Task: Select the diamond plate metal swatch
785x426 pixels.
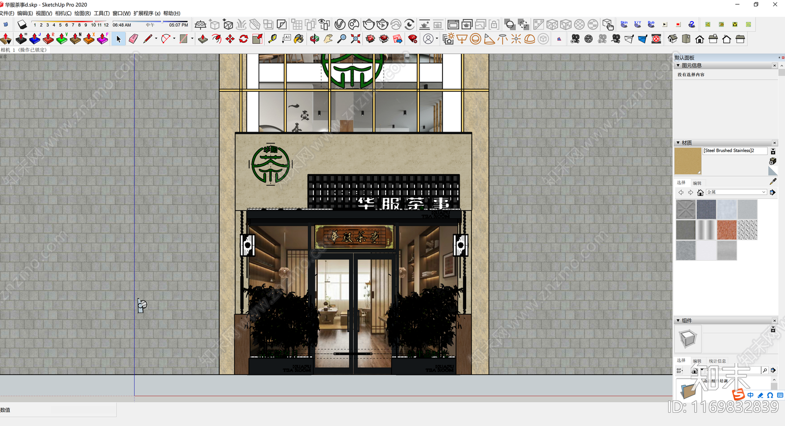Action: click(x=747, y=230)
